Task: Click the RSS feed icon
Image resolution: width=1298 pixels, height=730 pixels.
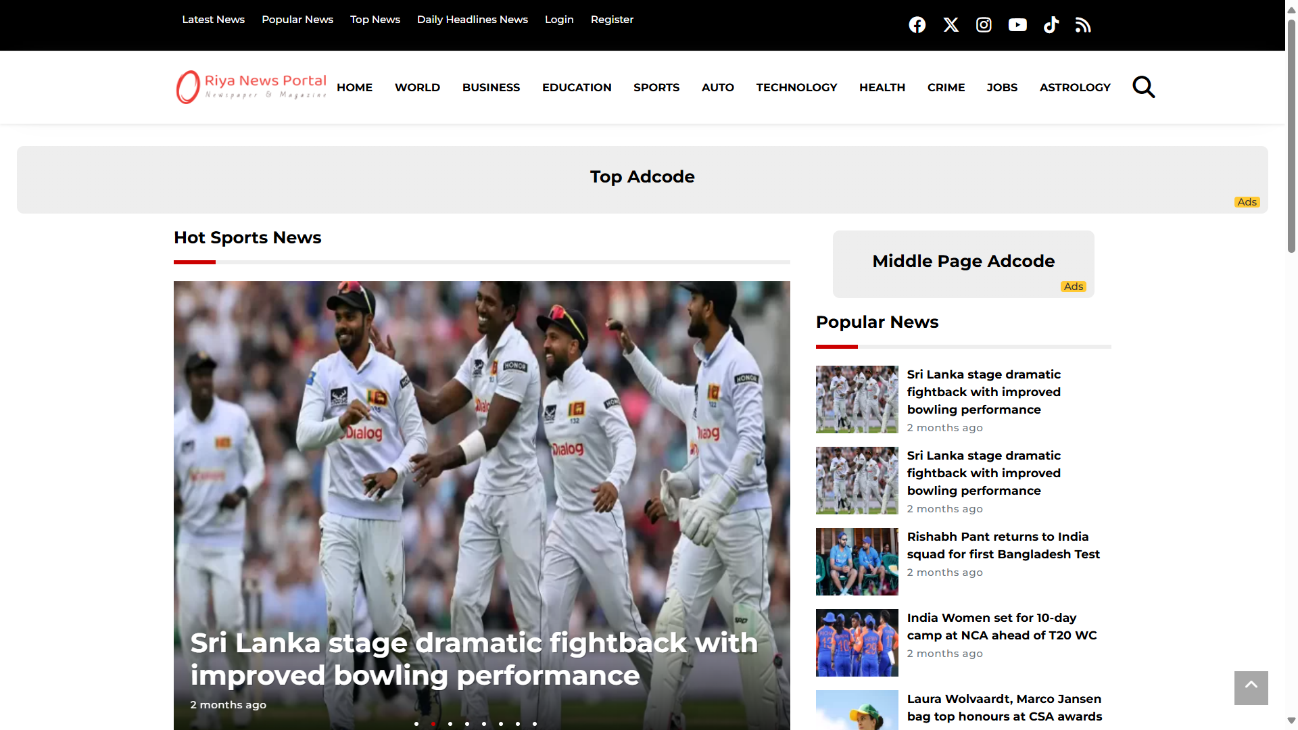Action: 1083,25
